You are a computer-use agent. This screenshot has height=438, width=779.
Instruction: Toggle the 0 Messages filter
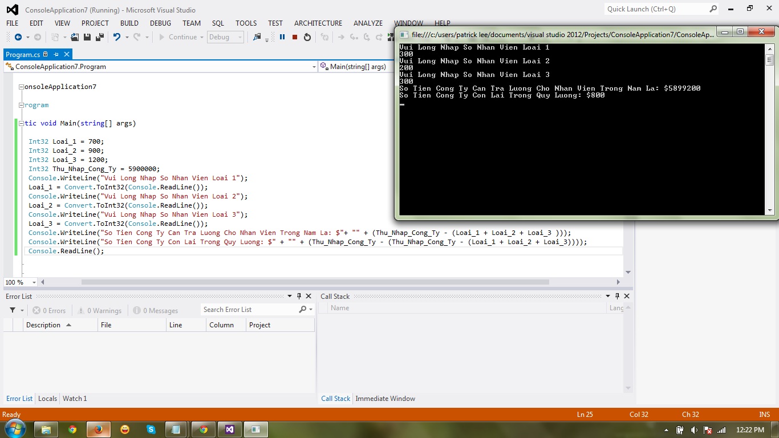(156, 310)
